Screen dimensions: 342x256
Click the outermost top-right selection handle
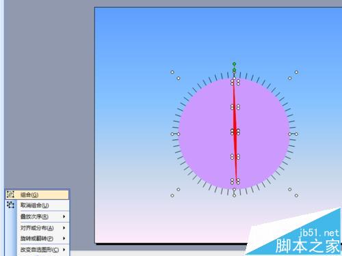[296, 72]
